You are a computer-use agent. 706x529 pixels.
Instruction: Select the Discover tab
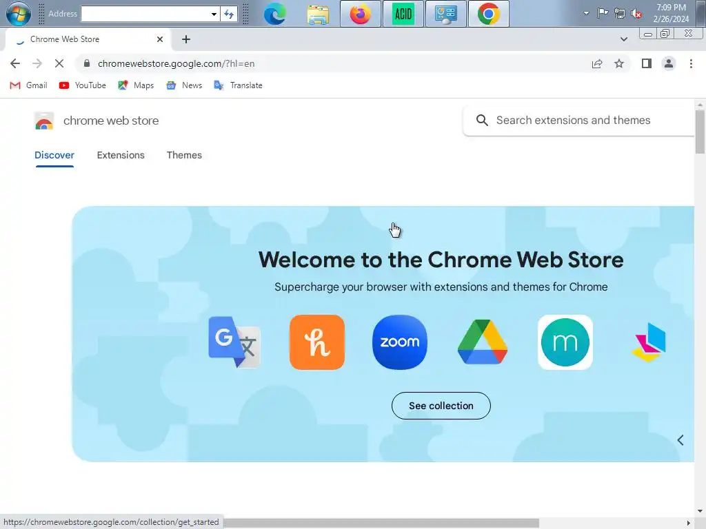[54, 155]
